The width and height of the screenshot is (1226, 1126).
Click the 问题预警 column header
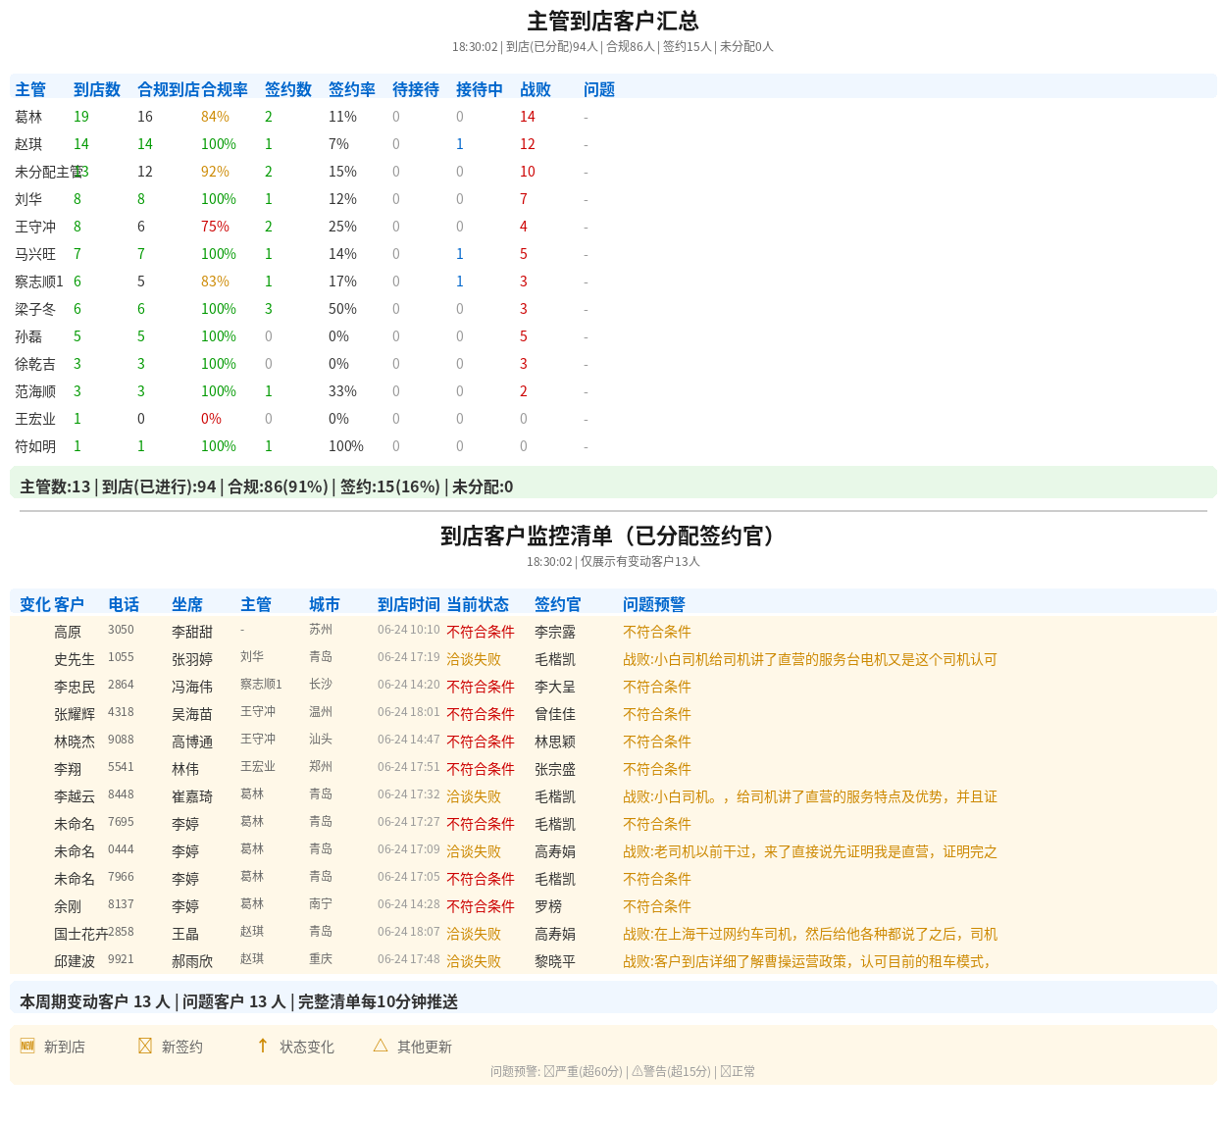pos(654,604)
